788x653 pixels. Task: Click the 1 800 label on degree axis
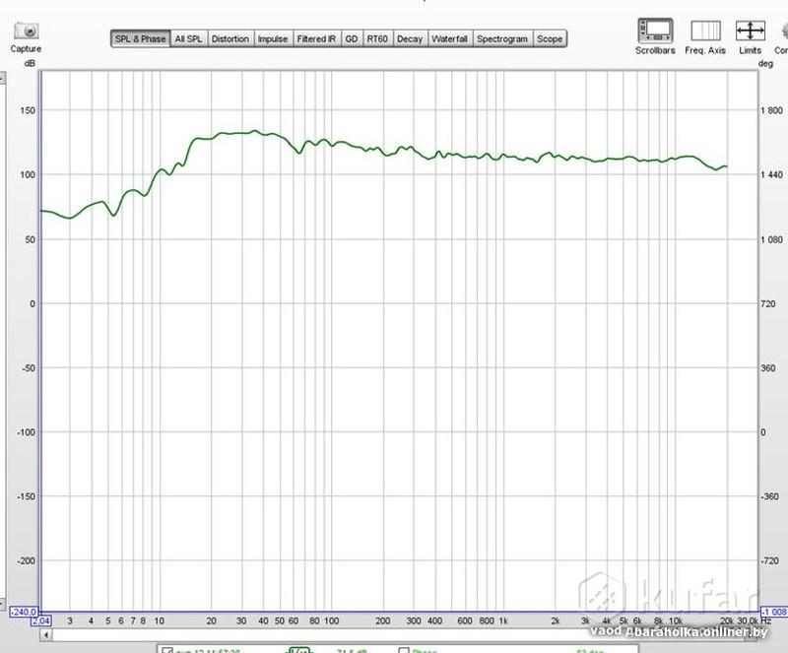point(772,110)
